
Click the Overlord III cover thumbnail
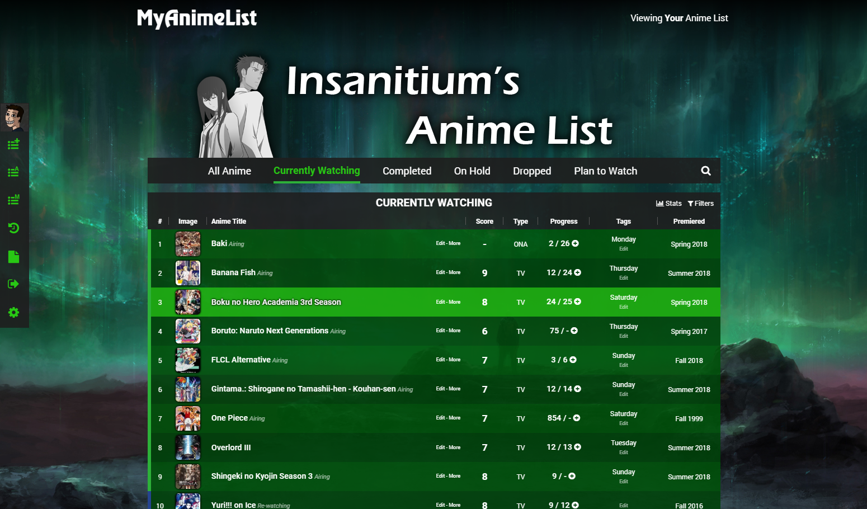pos(188,447)
